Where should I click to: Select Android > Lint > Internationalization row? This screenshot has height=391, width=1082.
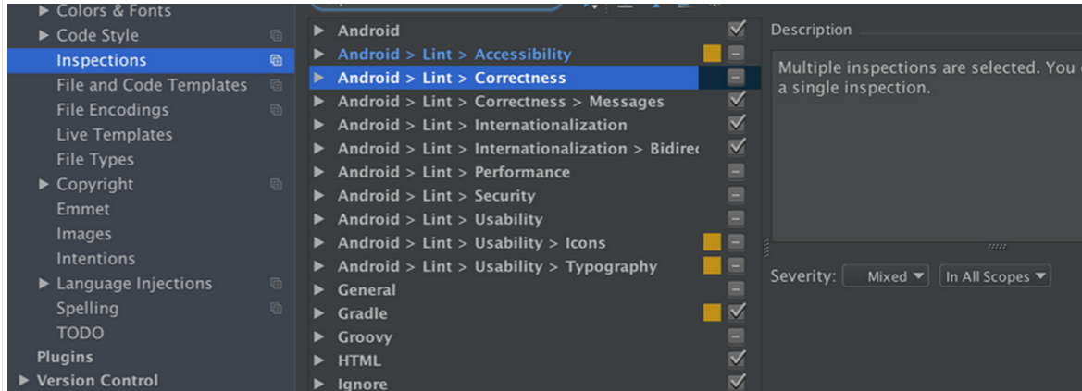point(535,125)
